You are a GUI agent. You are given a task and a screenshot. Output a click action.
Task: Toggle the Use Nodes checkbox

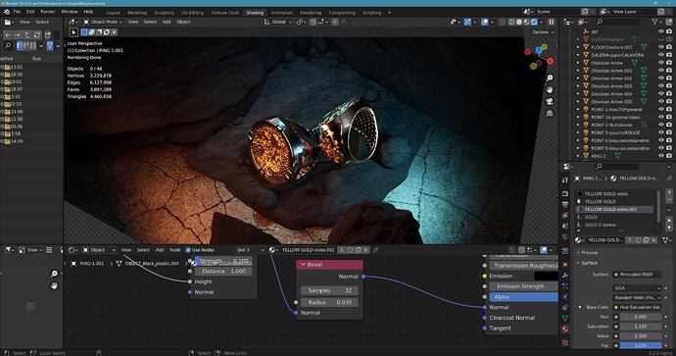pyautogui.click(x=188, y=250)
